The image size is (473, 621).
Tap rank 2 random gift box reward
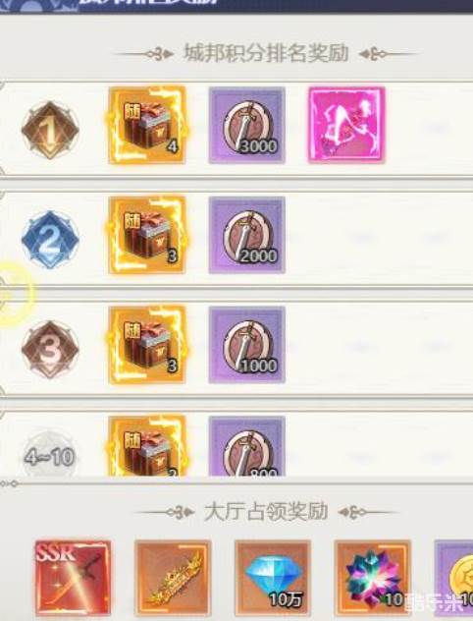coord(147,235)
